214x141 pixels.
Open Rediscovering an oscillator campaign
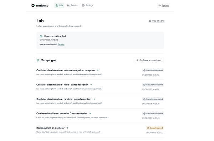(x=51, y=128)
